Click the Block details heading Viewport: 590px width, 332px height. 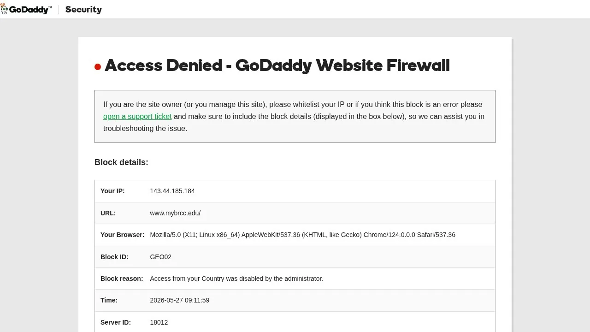tap(121, 162)
